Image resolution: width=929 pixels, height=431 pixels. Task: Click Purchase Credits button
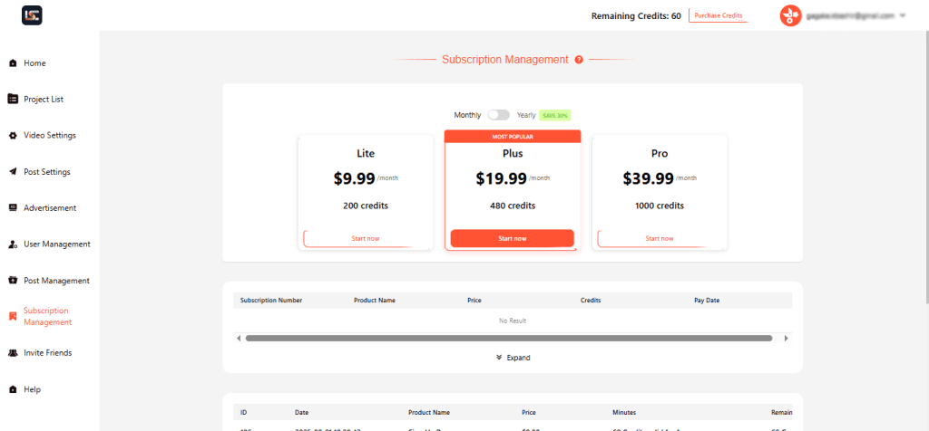coord(718,15)
